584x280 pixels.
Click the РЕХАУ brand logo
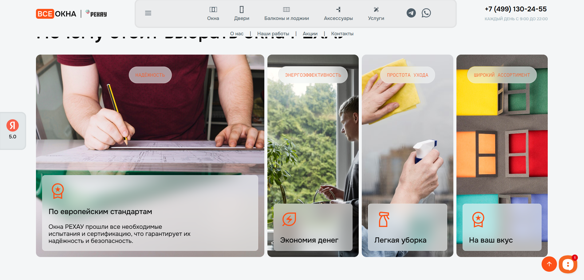[x=96, y=13]
